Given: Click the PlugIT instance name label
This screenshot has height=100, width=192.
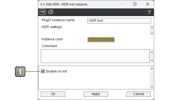Looking at the screenshot, I should coord(58,20).
